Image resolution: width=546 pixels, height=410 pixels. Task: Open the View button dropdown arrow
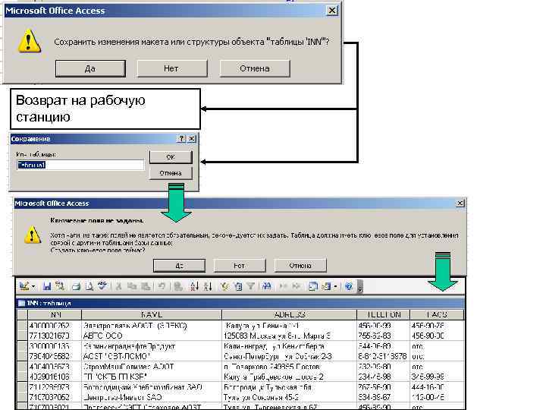tap(33, 286)
